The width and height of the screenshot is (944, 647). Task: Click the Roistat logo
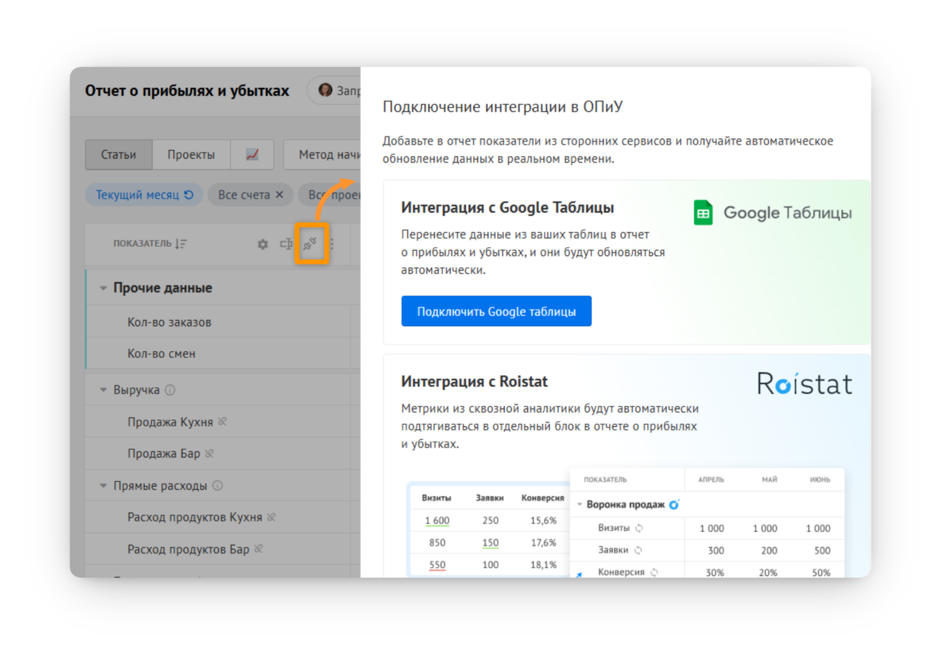coord(805,383)
